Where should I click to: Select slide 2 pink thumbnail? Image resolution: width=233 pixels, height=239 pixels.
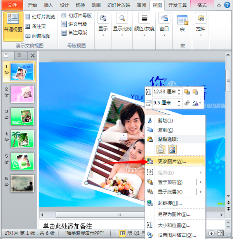click(x=22, y=94)
